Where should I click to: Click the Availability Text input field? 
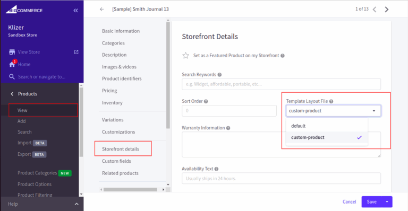281,178
